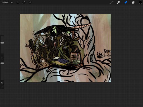
Task: Select the blue Eraser tool
Action: [126, 2]
